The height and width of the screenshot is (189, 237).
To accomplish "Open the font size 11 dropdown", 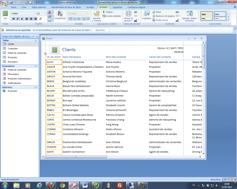I will pos(46,13).
